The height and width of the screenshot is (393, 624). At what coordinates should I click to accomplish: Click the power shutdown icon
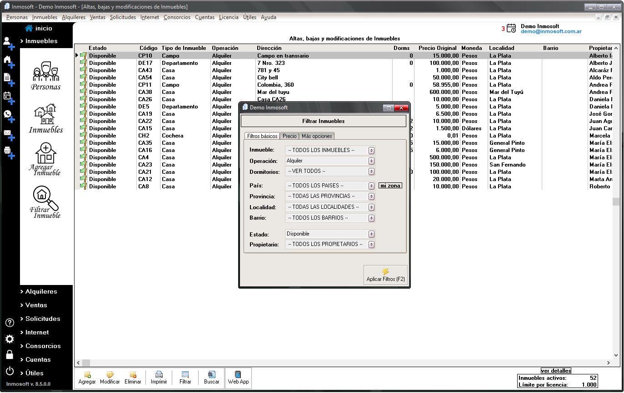pos(10,371)
